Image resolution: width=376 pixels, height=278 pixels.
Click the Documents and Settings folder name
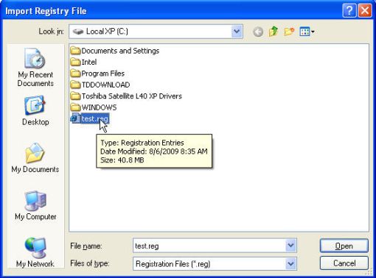coord(120,51)
